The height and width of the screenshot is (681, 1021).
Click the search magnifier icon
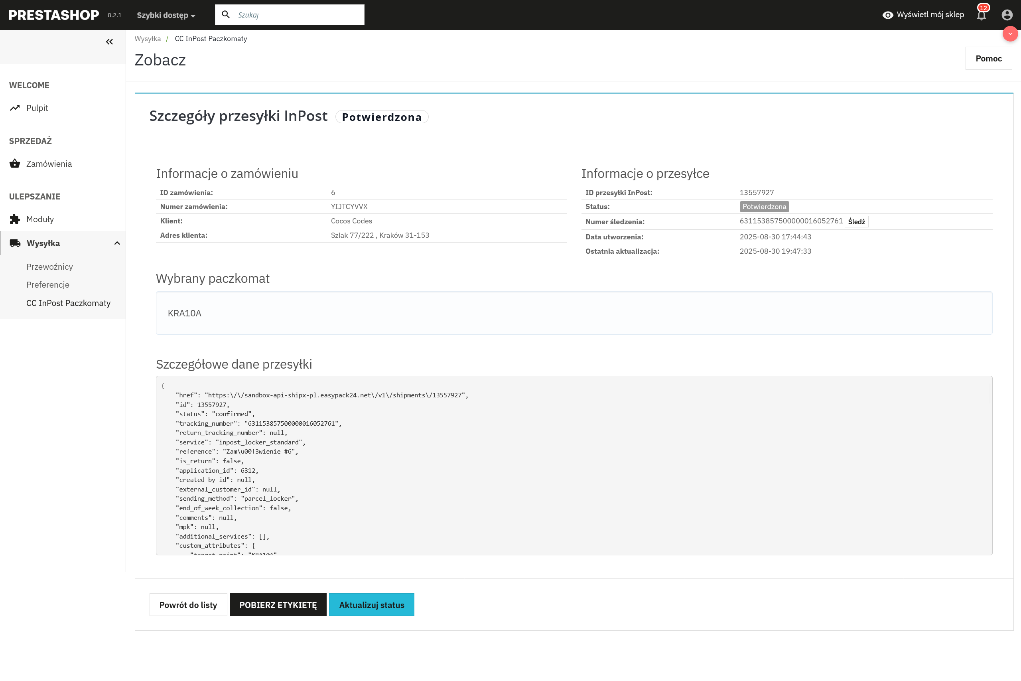pyautogui.click(x=226, y=15)
